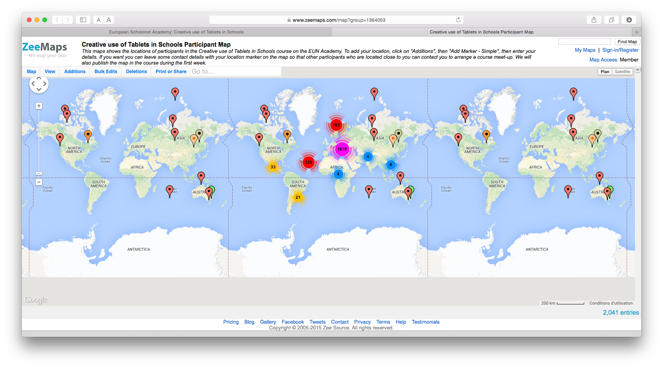Viewport: 663px width, 368px height.
Task: Click the magenta 1619 cluster marker
Action: (x=342, y=149)
